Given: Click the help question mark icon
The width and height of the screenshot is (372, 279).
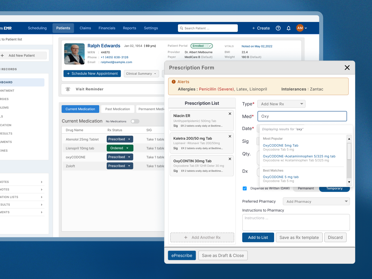Looking at the screenshot, I should 278,28.
